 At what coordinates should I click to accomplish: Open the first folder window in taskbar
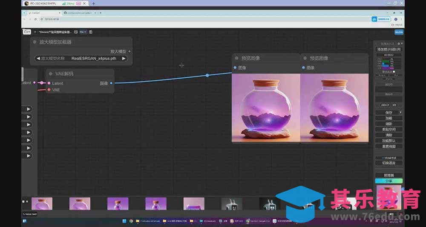(148, 221)
